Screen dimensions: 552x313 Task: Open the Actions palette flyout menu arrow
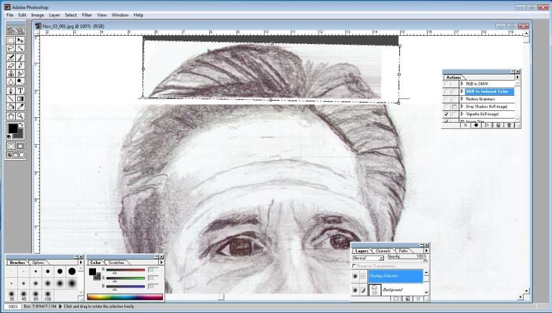click(x=517, y=77)
